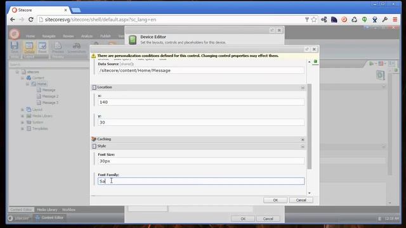The image size is (406, 228).
Task: Collapse the sitecore root tree node
Action: click(x=17, y=72)
